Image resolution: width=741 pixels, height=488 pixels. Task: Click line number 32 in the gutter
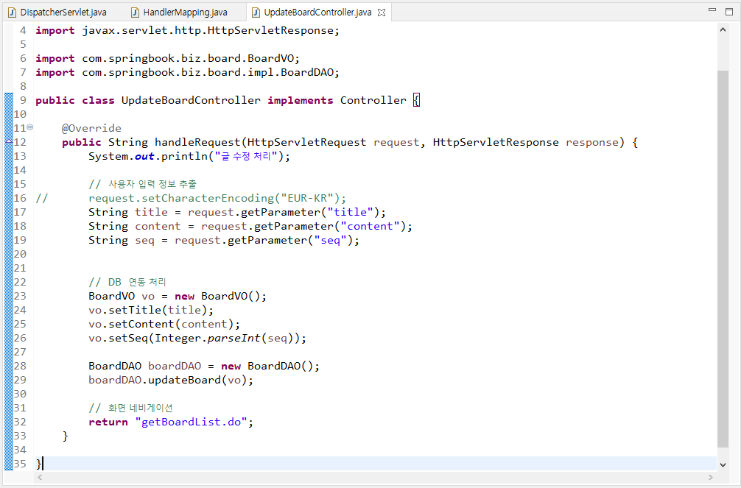20,422
